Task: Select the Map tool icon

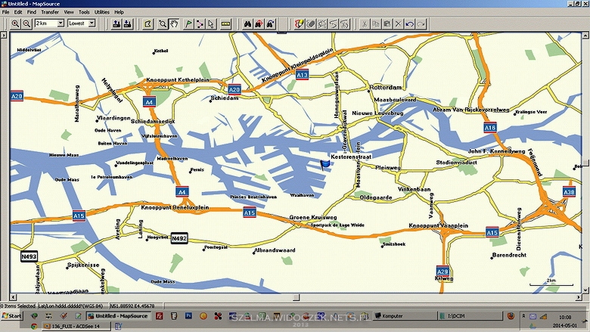Action: click(147, 23)
